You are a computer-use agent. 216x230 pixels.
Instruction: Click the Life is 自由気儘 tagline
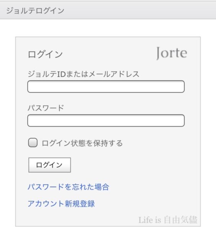click(x=168, y=220)
